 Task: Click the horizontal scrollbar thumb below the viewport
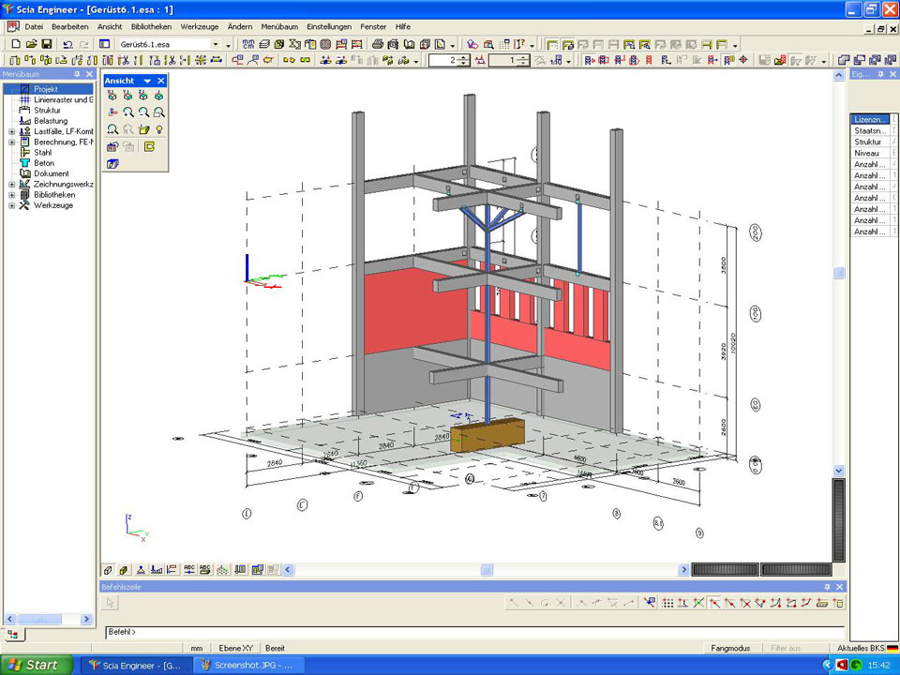(x=487, y=569)
